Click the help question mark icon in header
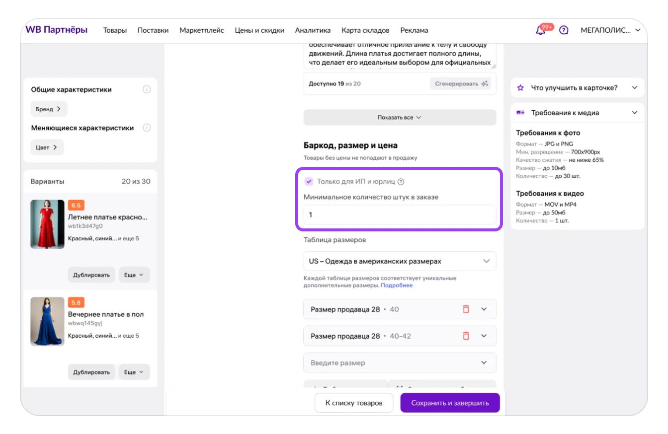This screenshot has width=668, height=434. pyautogui.click(x=564, y=30)
